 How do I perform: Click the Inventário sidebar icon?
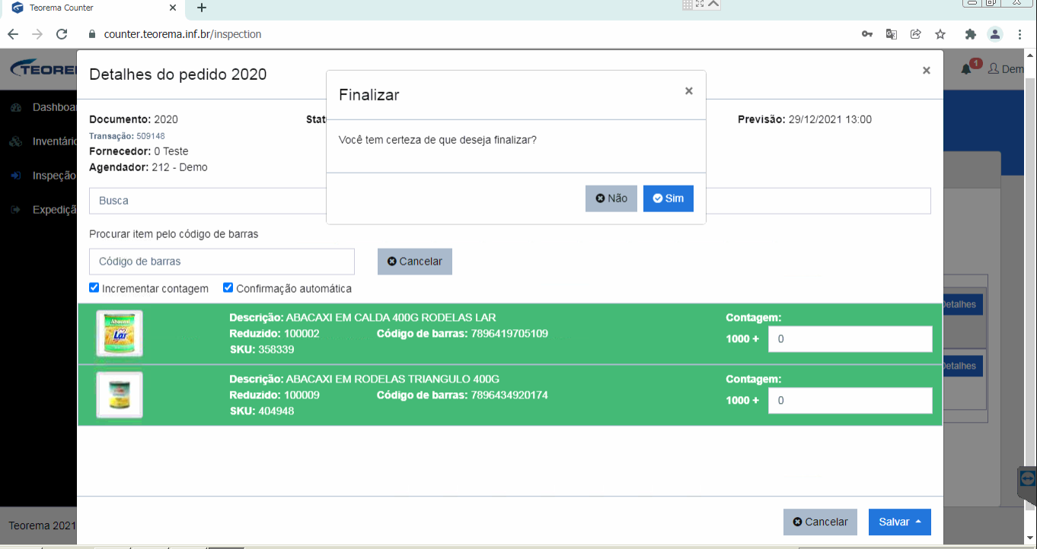(x=15, y=141)
